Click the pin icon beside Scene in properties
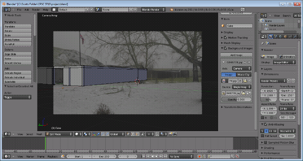Viewport: 303px width, 161px height. [262, 43]
